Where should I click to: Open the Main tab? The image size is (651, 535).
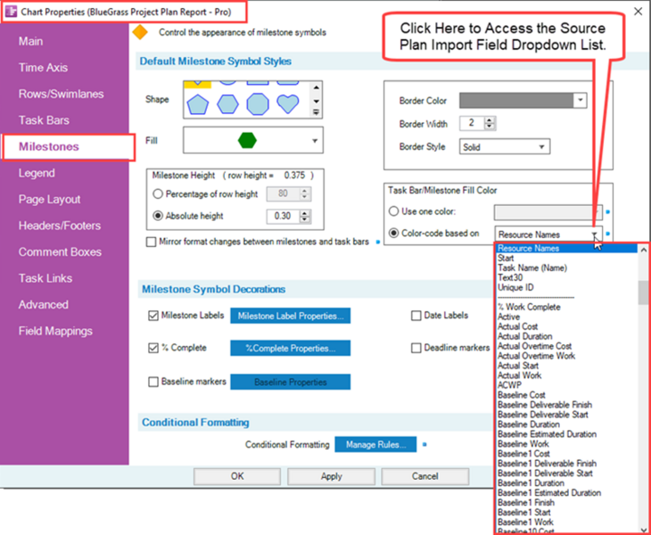pyautogui.click(x=30, y=41)
